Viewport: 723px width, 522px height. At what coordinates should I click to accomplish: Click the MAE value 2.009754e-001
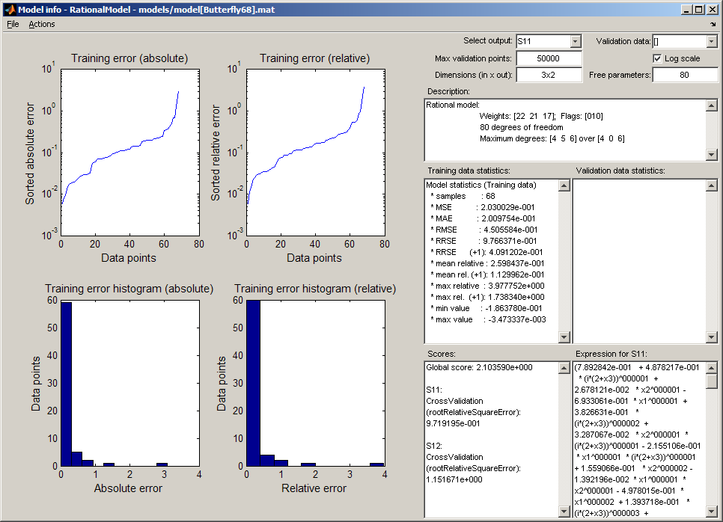(509, 218)
